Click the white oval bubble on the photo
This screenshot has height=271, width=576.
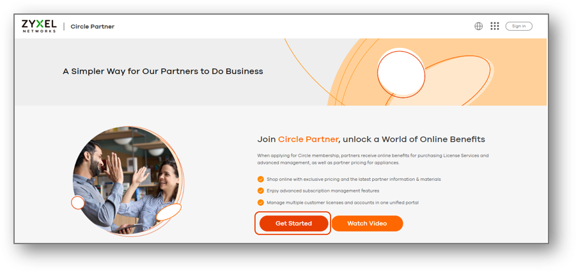pyautogui.click(x=169, y=212)
